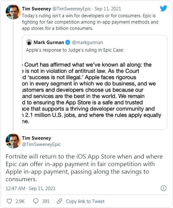Open @TimSweeneyEpic handle in top tweet
Screen dimensions: 173x208
click(72, 9)
